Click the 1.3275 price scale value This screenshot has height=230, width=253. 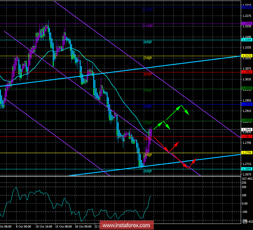[x=247, y=16]
